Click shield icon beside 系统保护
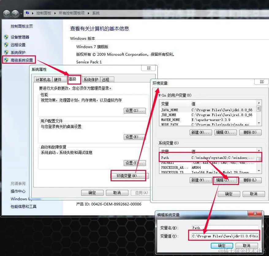Screen dimensions: 269x256 pyautogui.click(x=6, y=52)
